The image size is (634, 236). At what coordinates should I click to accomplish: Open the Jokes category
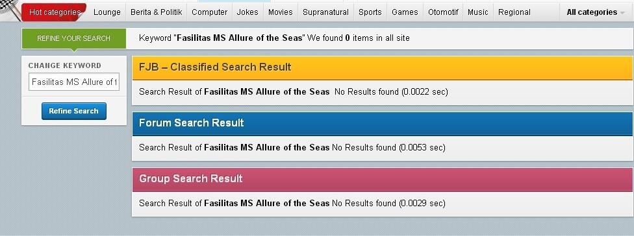(247, 12)
